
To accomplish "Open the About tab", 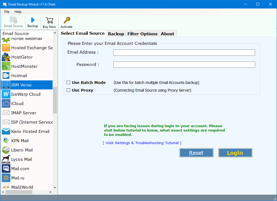I will click(167, 34).
